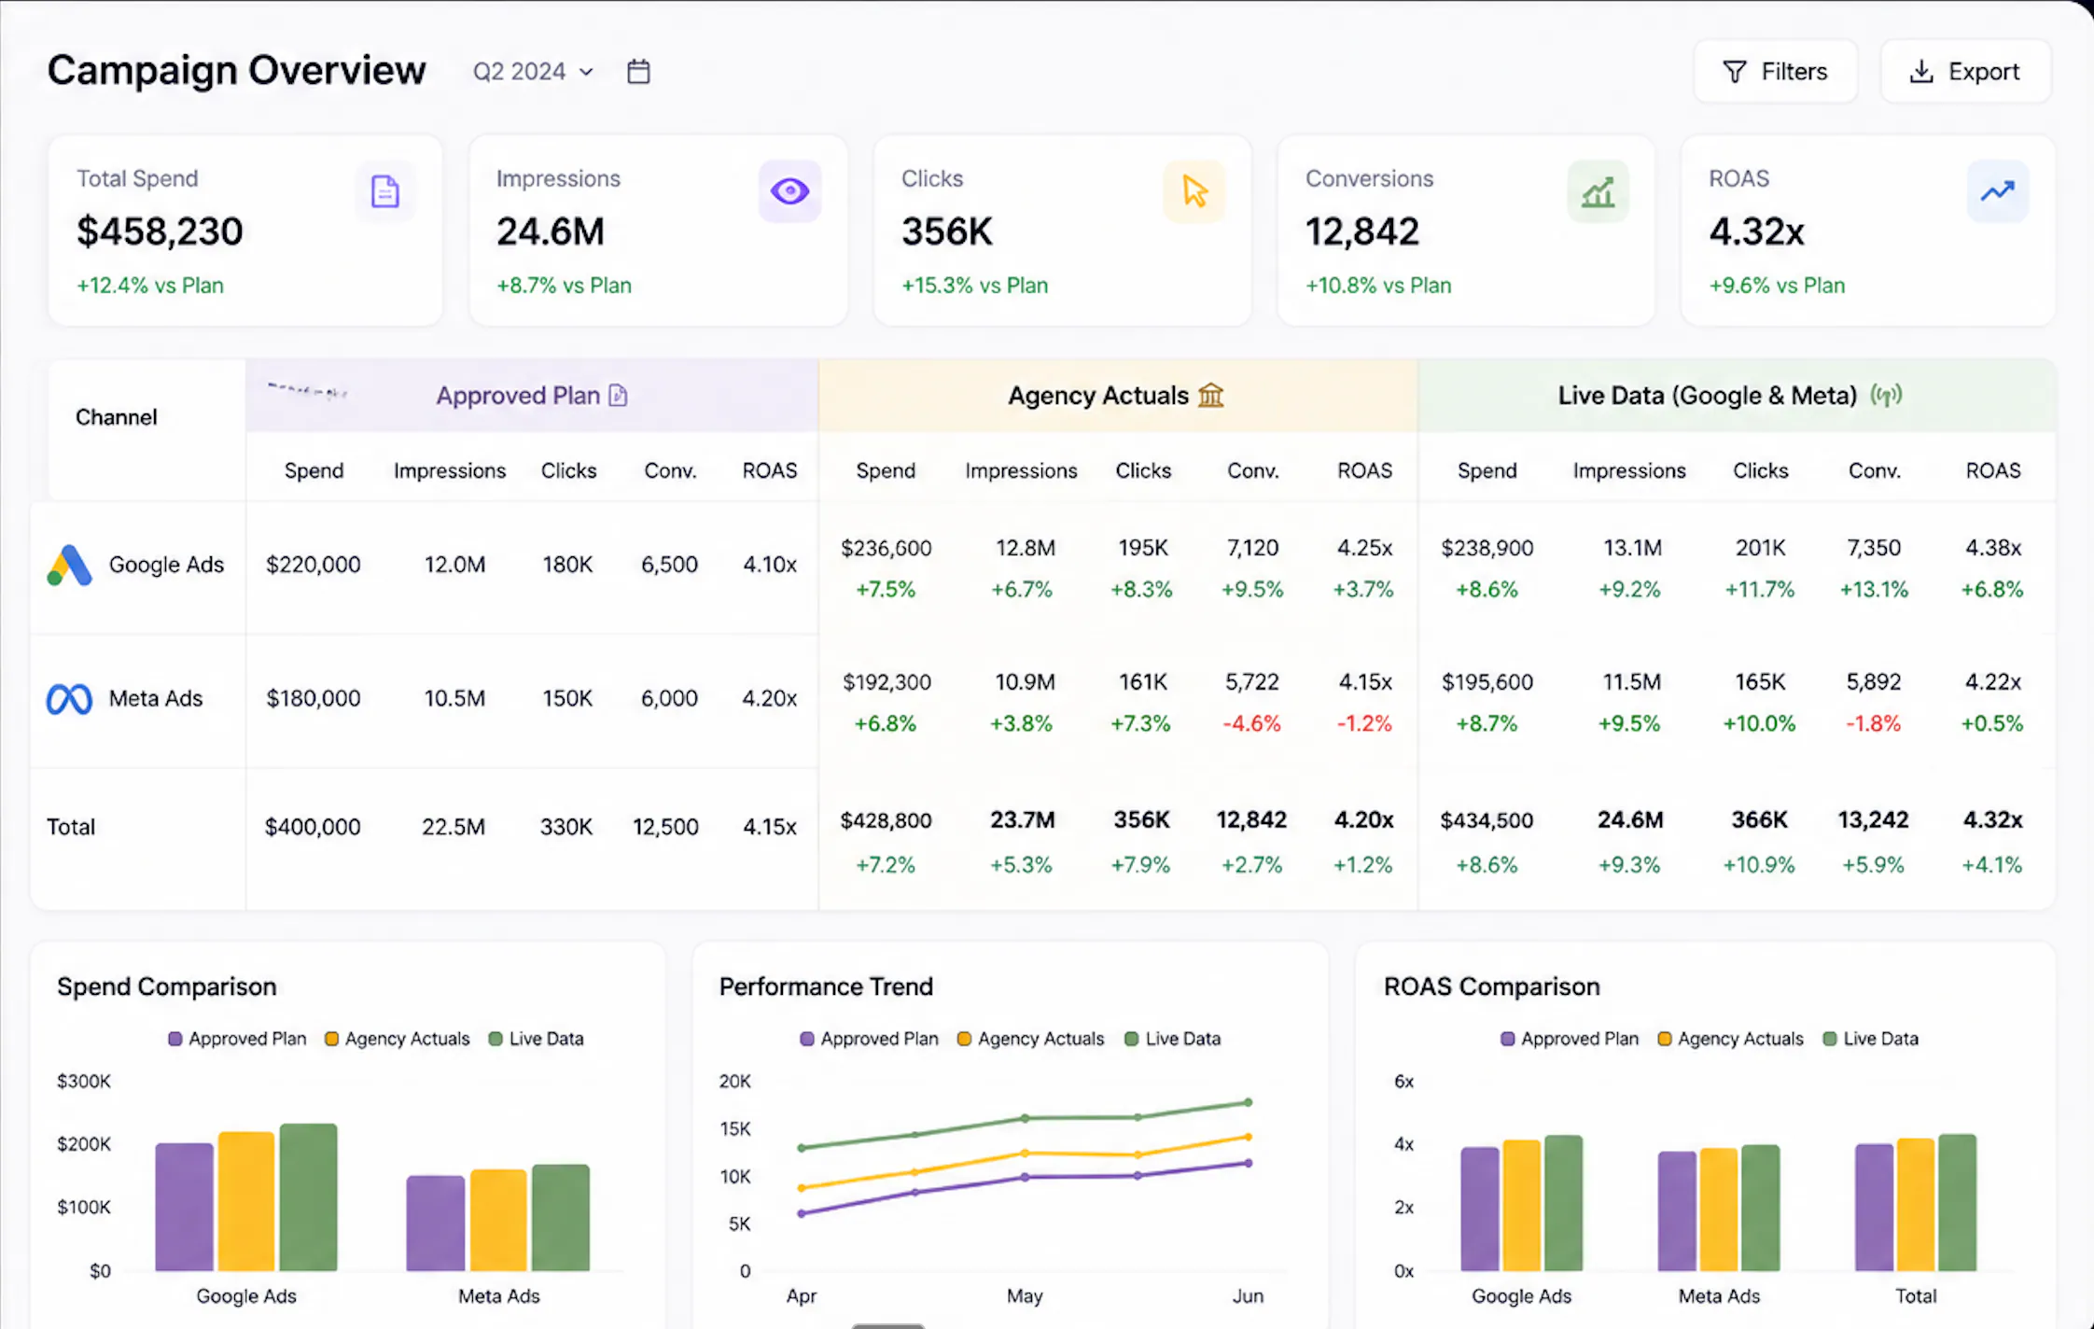Viewport: 2094px width, 1329px height.
Task: Click Meta live conversions change -1.8%
Action: (1874, 723)
